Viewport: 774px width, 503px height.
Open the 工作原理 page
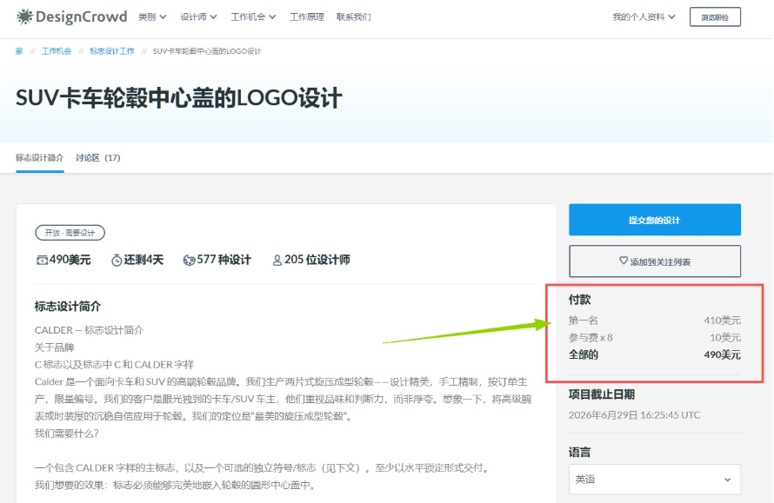point(306,17)
